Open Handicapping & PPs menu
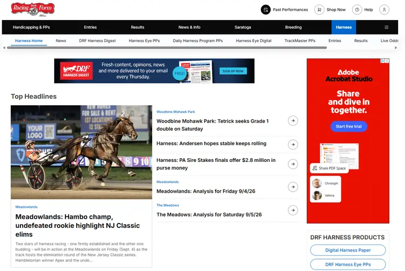The height and width of the screenshot is (271, 405). click(x=31, y=27)
